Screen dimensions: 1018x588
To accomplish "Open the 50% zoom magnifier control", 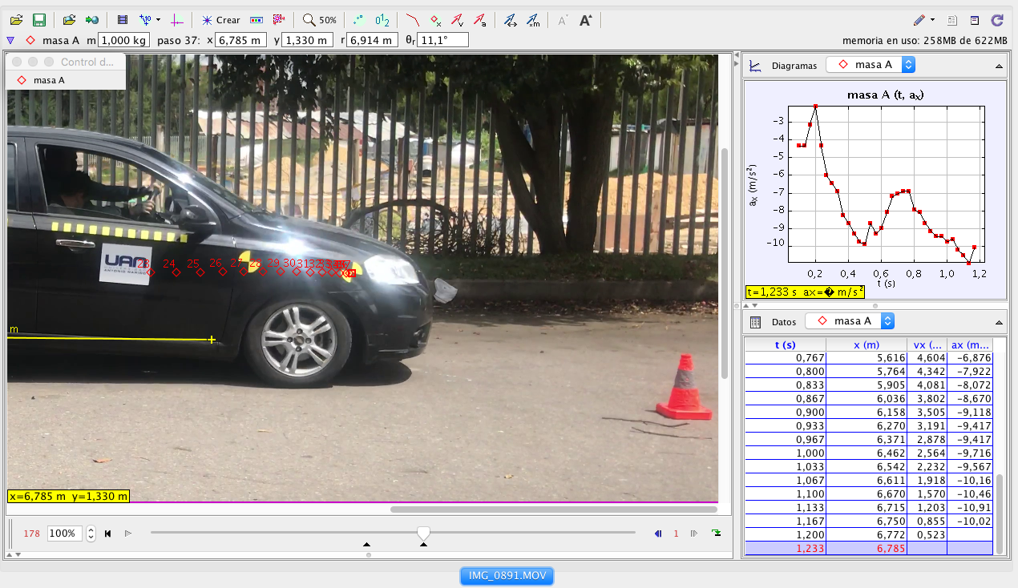I will coord(319,20).
